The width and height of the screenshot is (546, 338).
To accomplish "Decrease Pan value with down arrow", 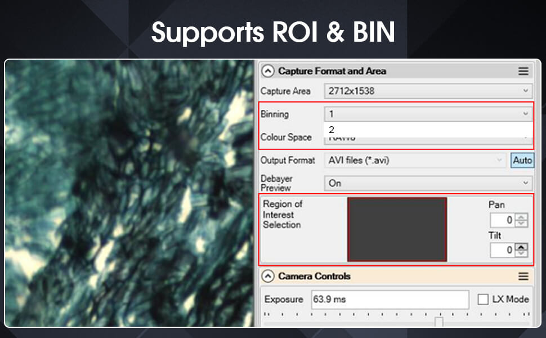I will click(522, 223).
